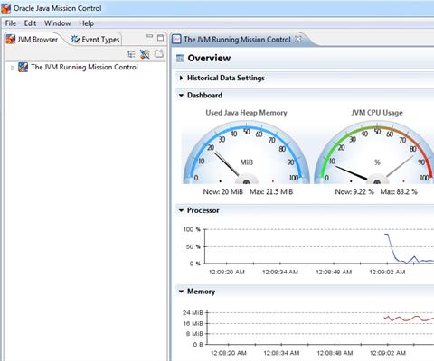Open the Window menu

pos(58,23)
